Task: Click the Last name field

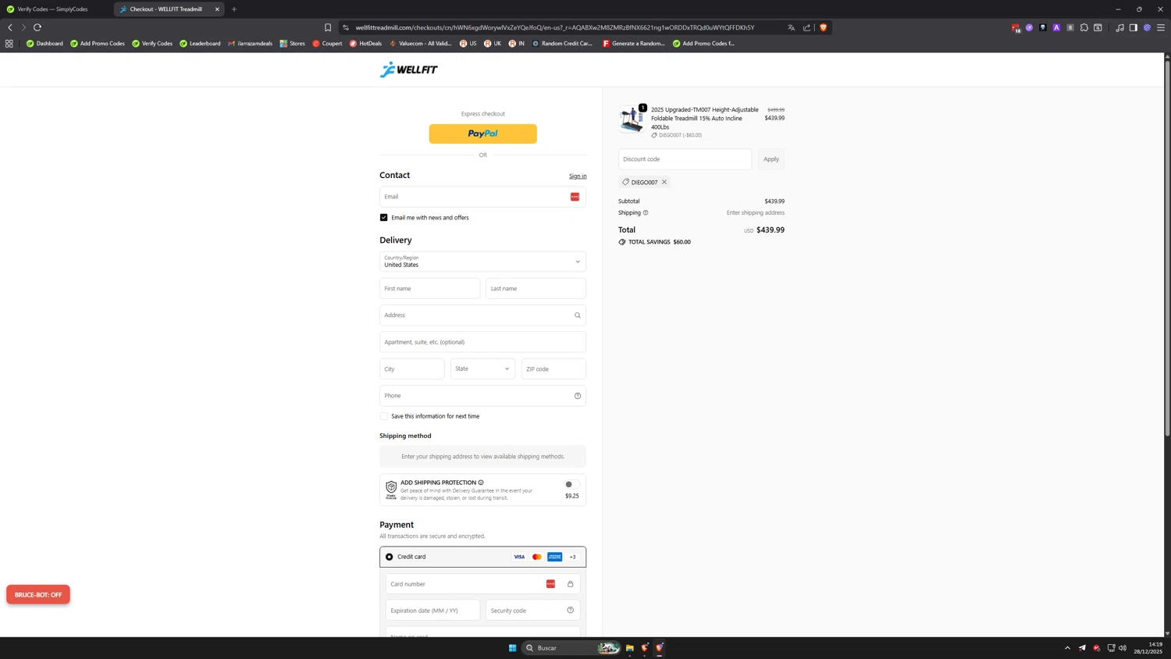Action: click(536, 289)
